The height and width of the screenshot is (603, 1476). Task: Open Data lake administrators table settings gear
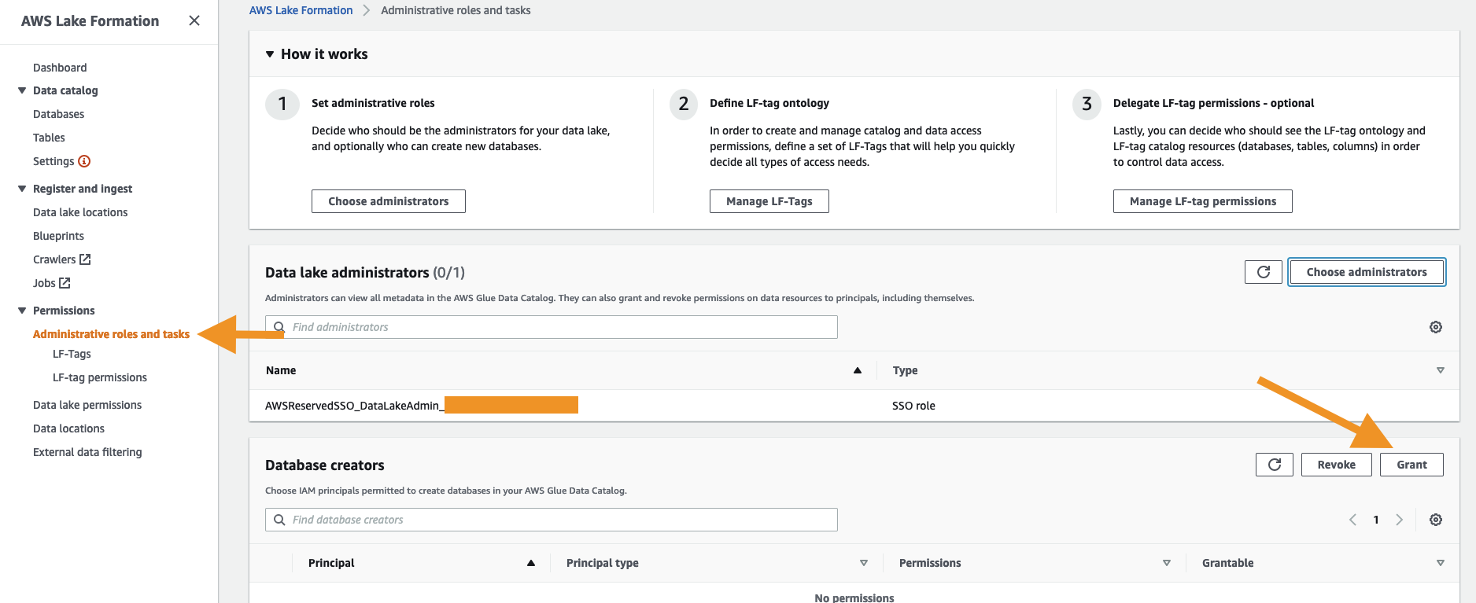[1435, 327]
